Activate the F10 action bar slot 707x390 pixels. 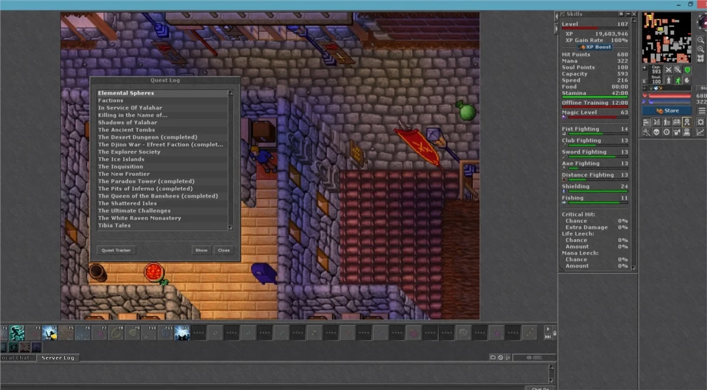[x=149, y=333]
